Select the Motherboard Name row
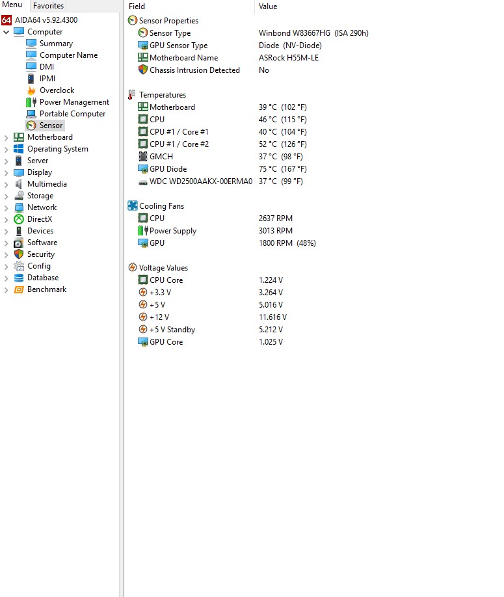The width and height of the screenshot is (504, 597). pyautogui.click(x=228, y=58)
